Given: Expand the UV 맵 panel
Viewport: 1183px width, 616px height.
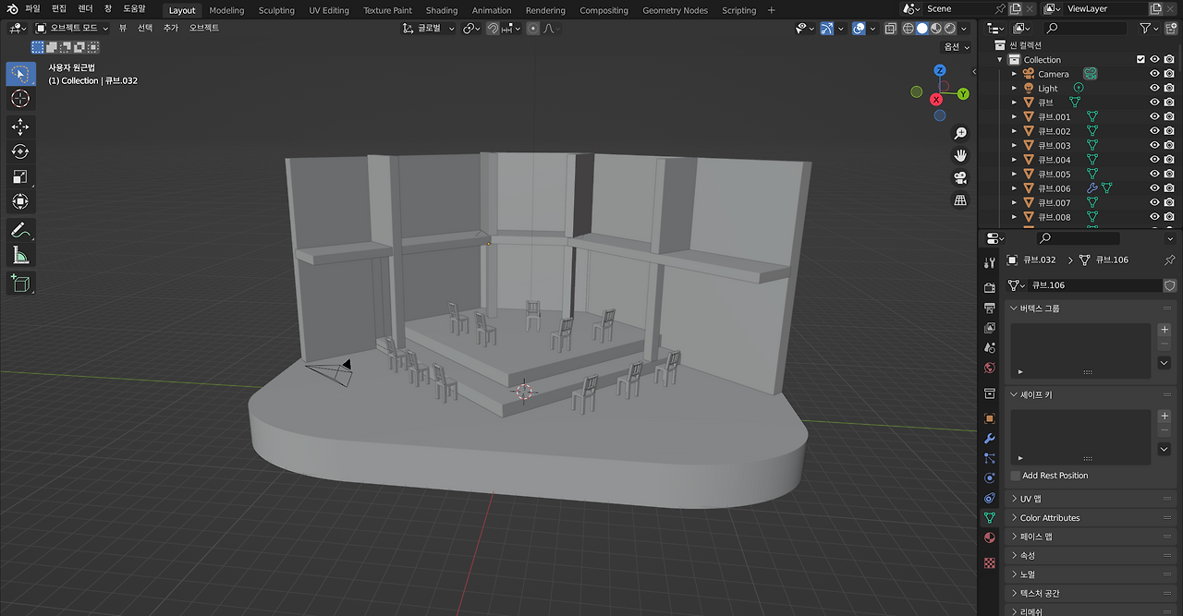Looking at the screenshot, I should pos(1031,499).
